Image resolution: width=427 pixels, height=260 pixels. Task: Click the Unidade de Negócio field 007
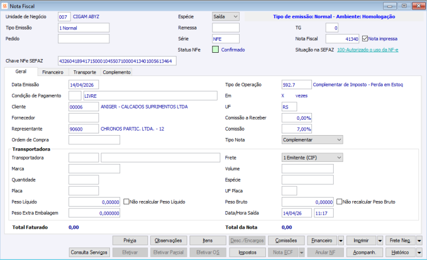coord(64,17)
